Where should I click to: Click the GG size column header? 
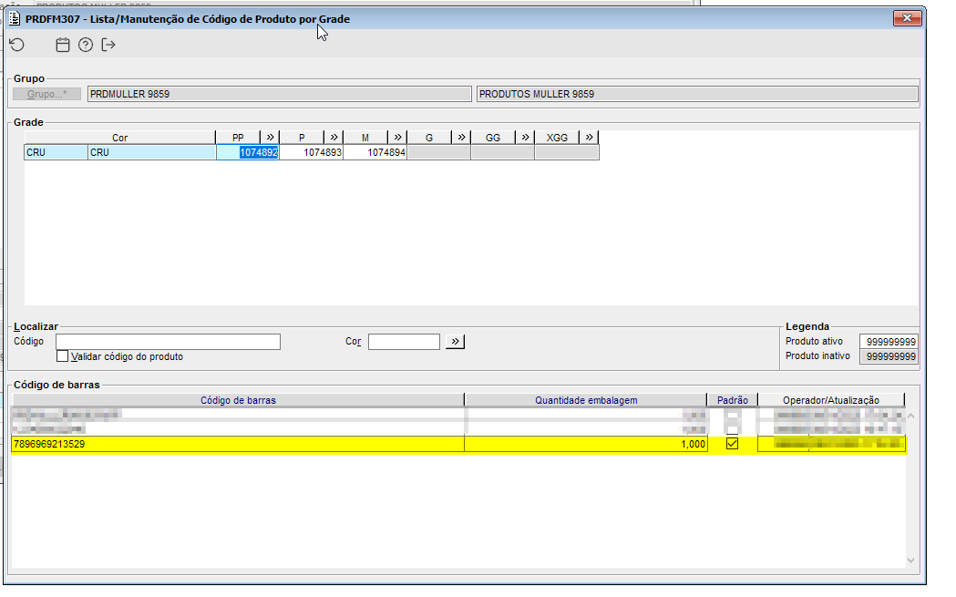pos(493,138)
